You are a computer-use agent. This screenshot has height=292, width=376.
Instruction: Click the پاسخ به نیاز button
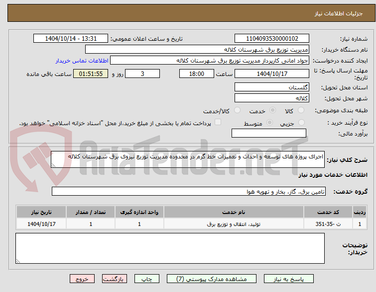289,279
